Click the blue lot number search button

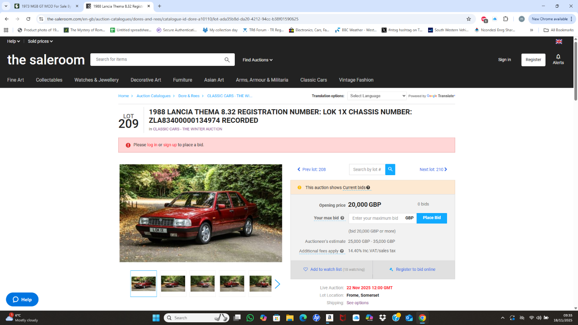[x=390, y=169]
